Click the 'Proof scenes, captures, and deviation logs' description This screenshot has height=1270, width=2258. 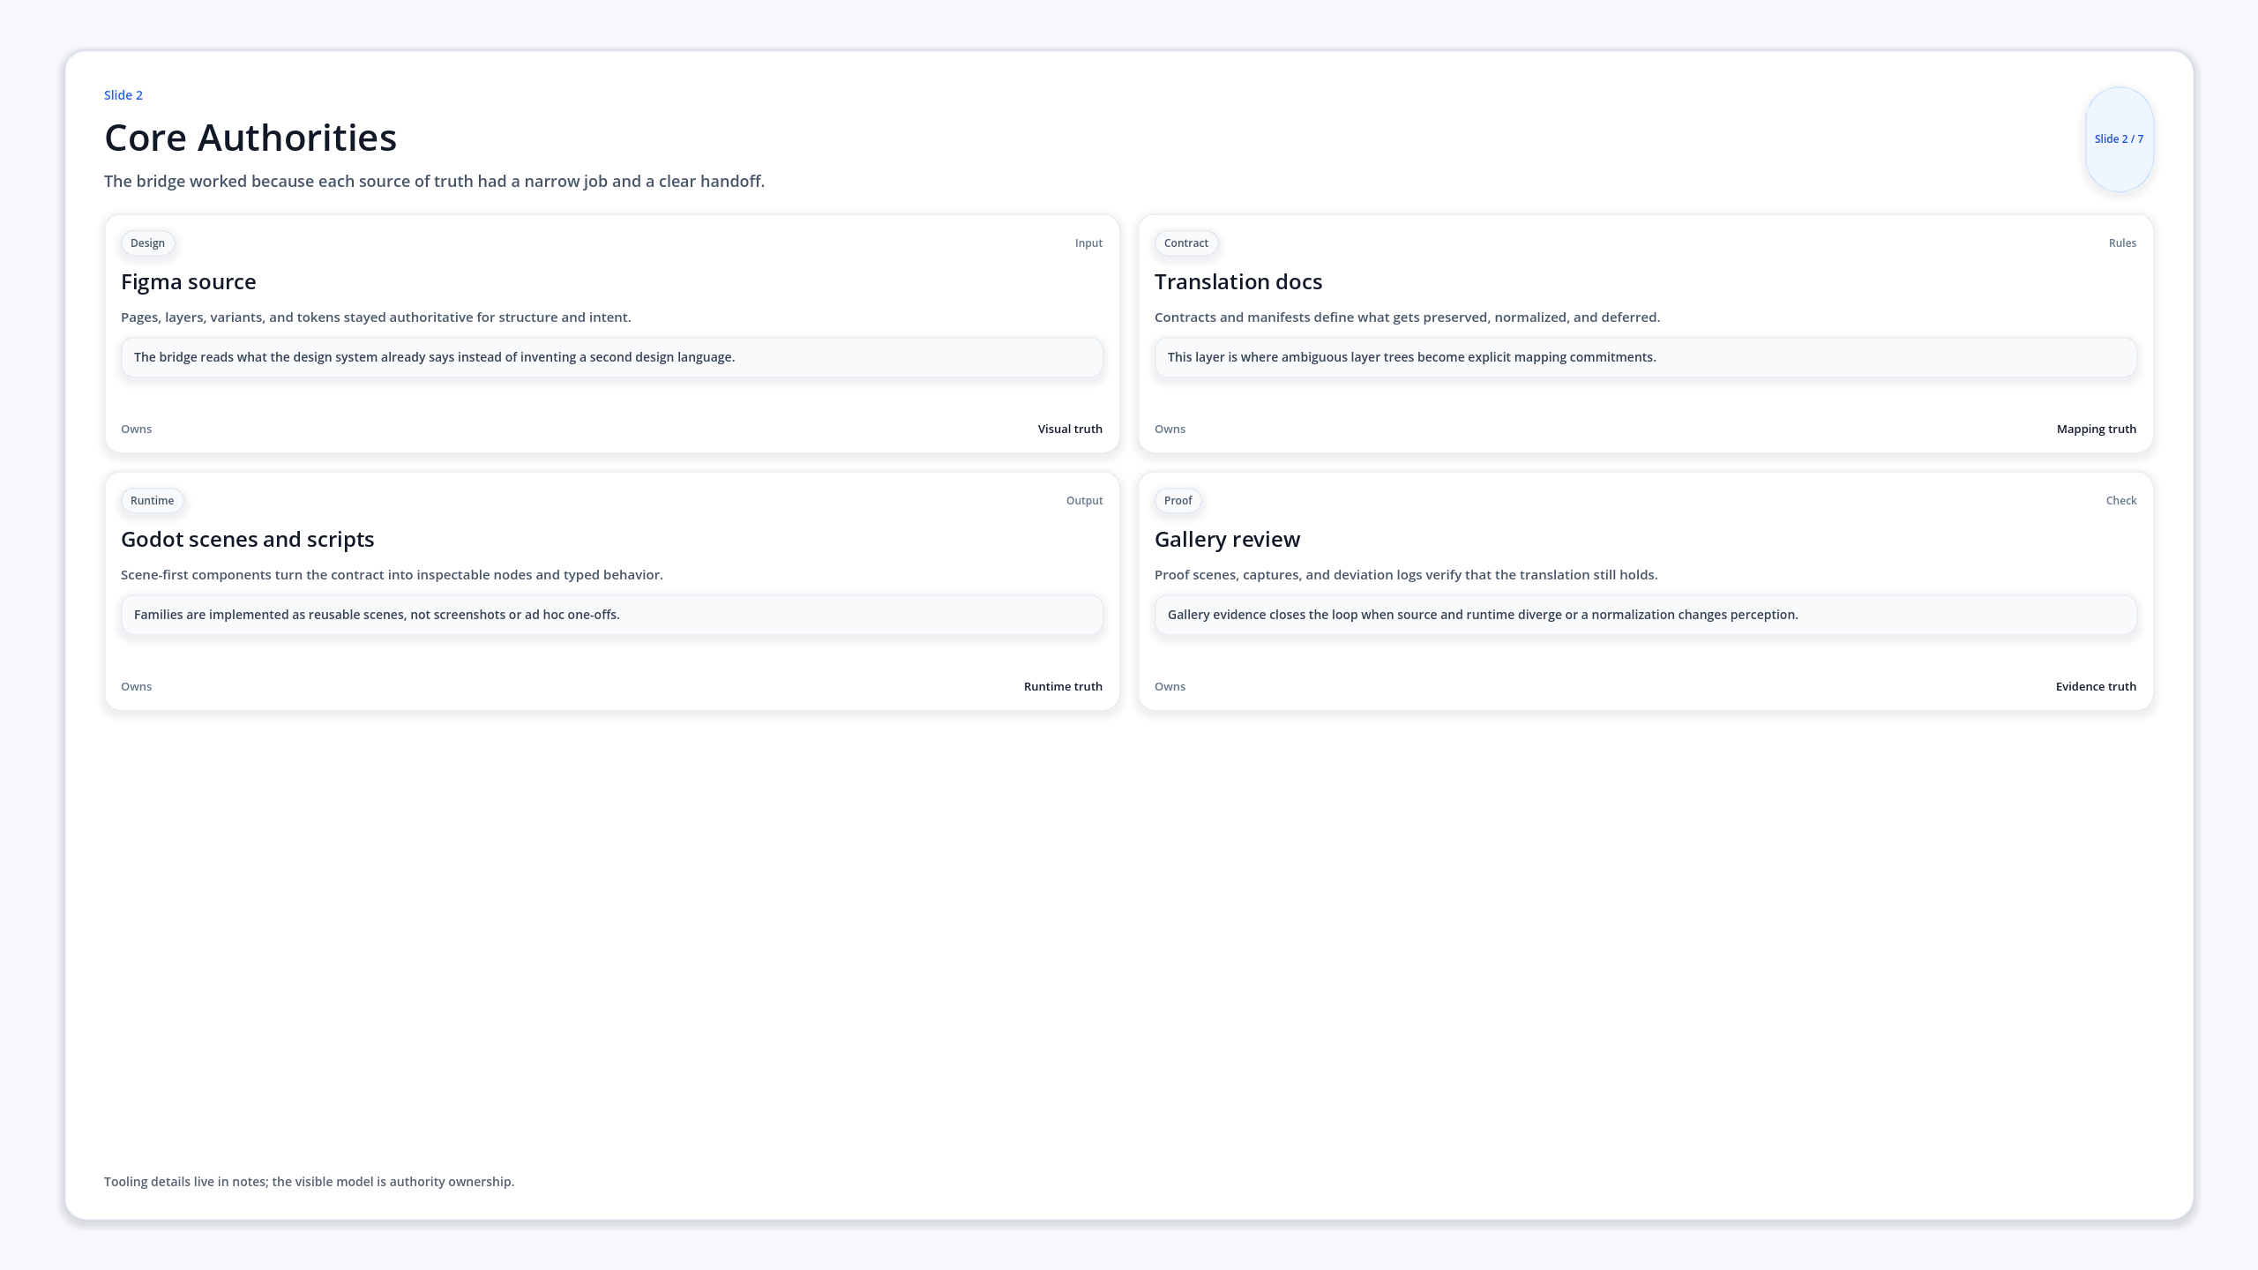[x=1406, y=575]
